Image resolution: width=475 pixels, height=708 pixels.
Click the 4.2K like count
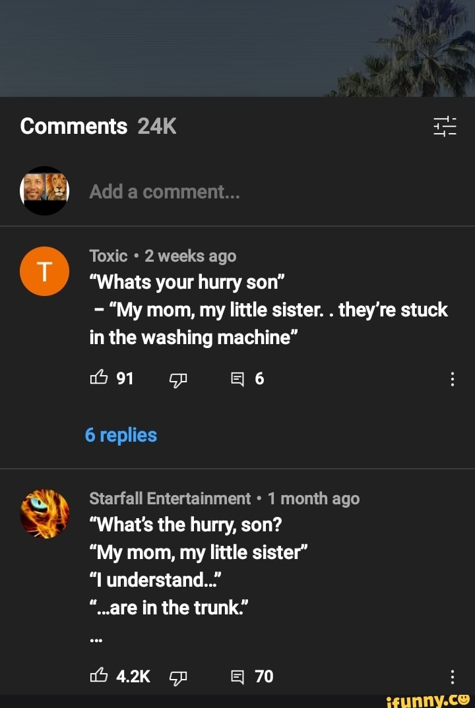point(132,676)
